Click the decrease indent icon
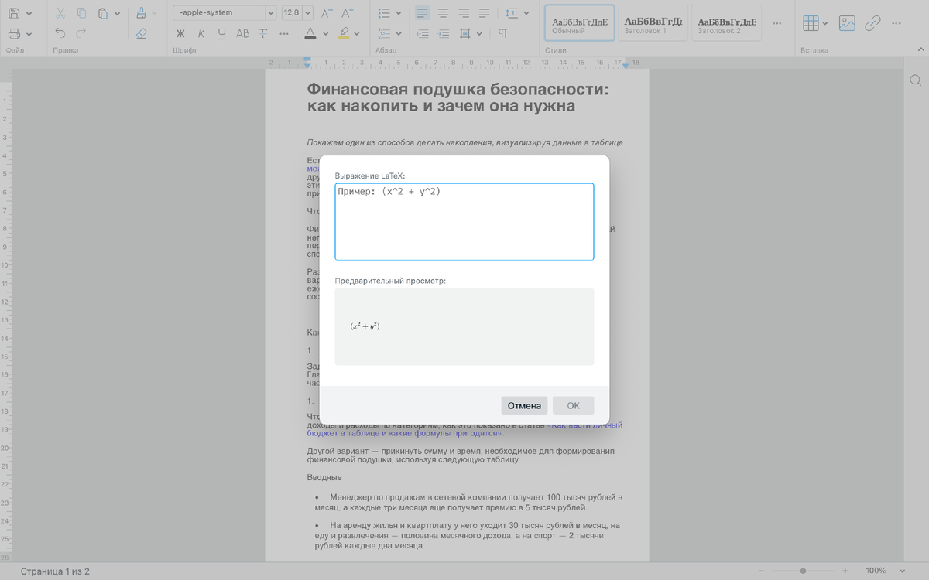 [423, 34]
